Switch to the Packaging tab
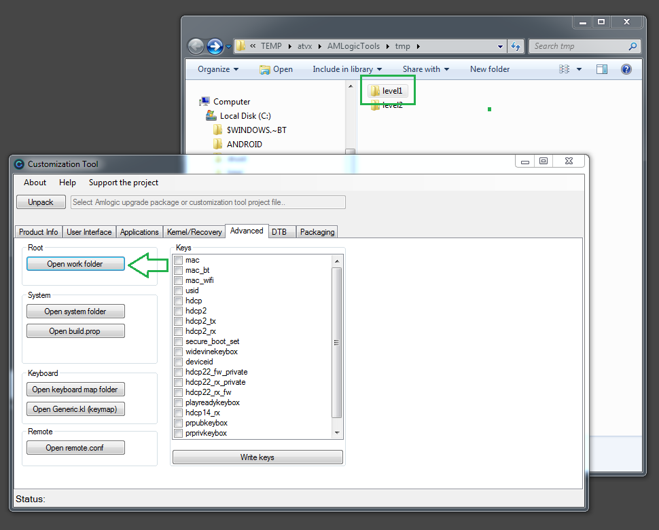Screen dimensions: 659x530 pos(317,232)
